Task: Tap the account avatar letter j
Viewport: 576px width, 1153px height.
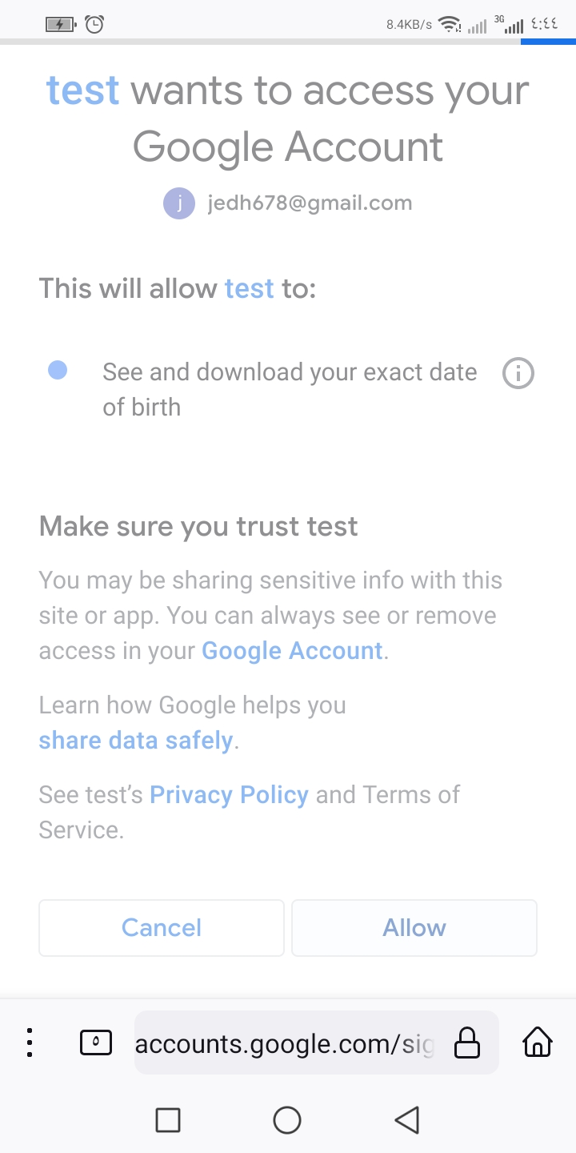Action: tap(179, 203)
